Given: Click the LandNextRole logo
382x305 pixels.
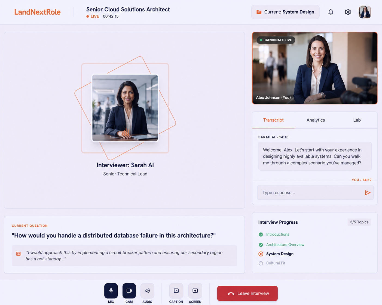Looking at the screenshot, I should click(37, 12).
